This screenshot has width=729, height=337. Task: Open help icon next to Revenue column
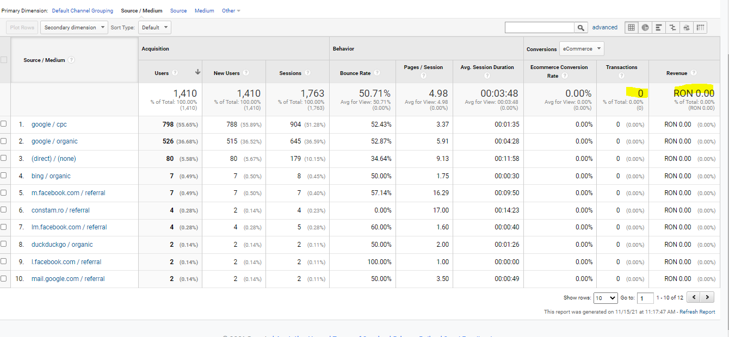[x=694, y=73]
